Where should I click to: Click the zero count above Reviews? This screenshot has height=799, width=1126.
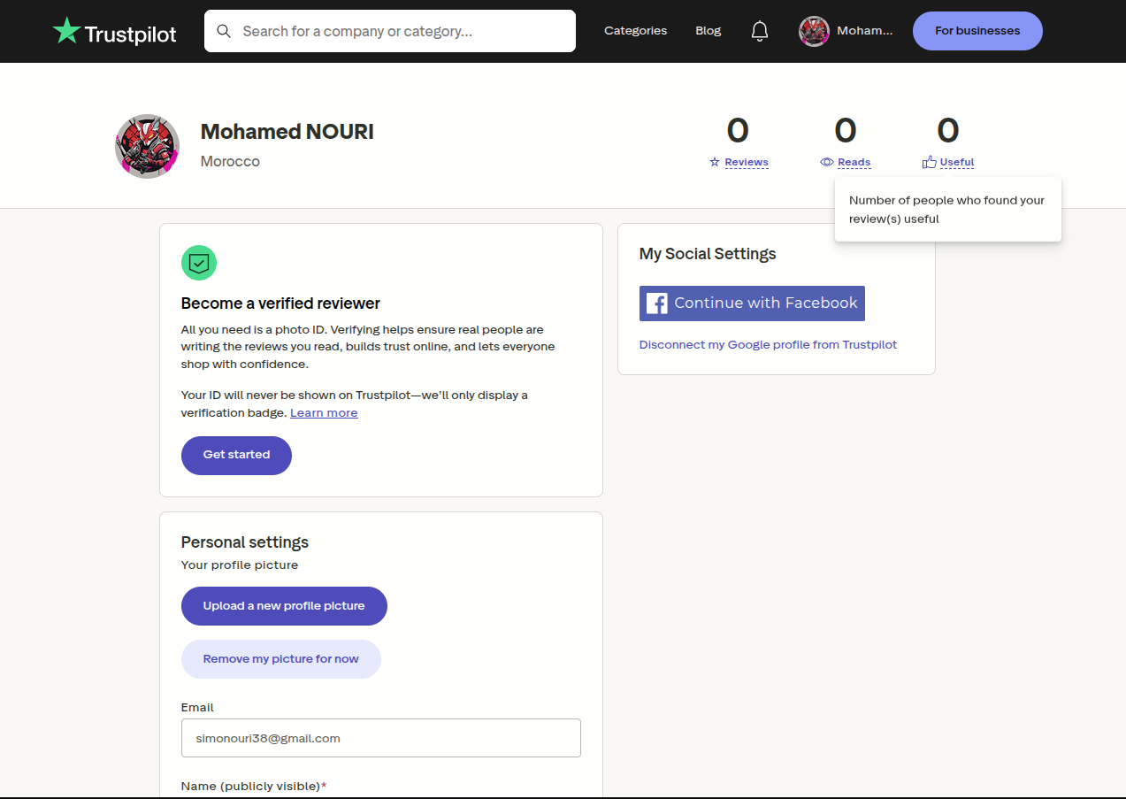(x=738, y=131)
